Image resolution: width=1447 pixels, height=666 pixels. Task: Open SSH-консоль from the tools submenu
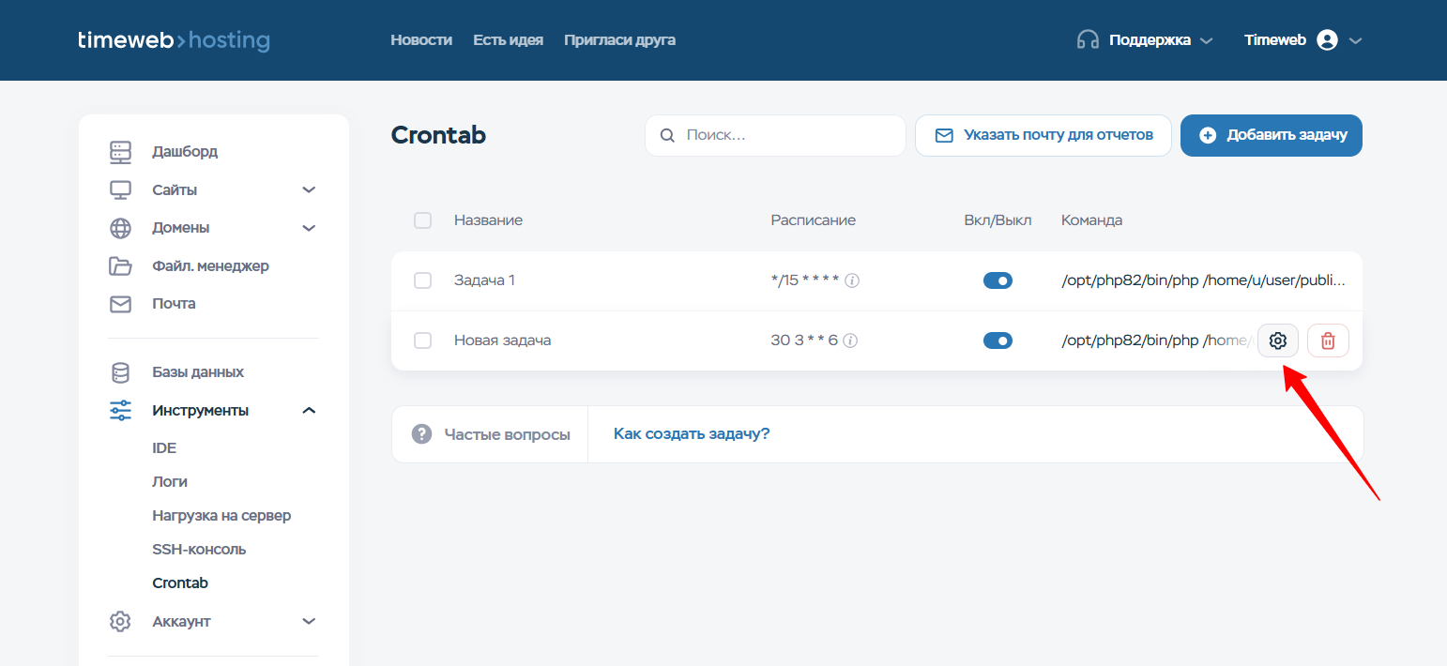pyautogui.click(x=199, y=549)
